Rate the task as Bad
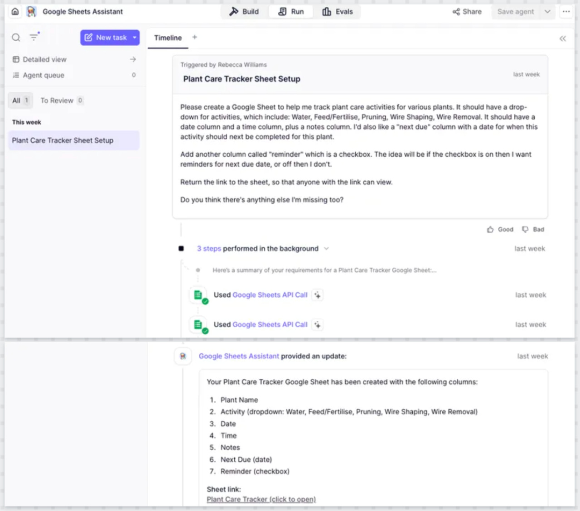The width and height of the screenshot is (580, 511). tap(533, 230)
